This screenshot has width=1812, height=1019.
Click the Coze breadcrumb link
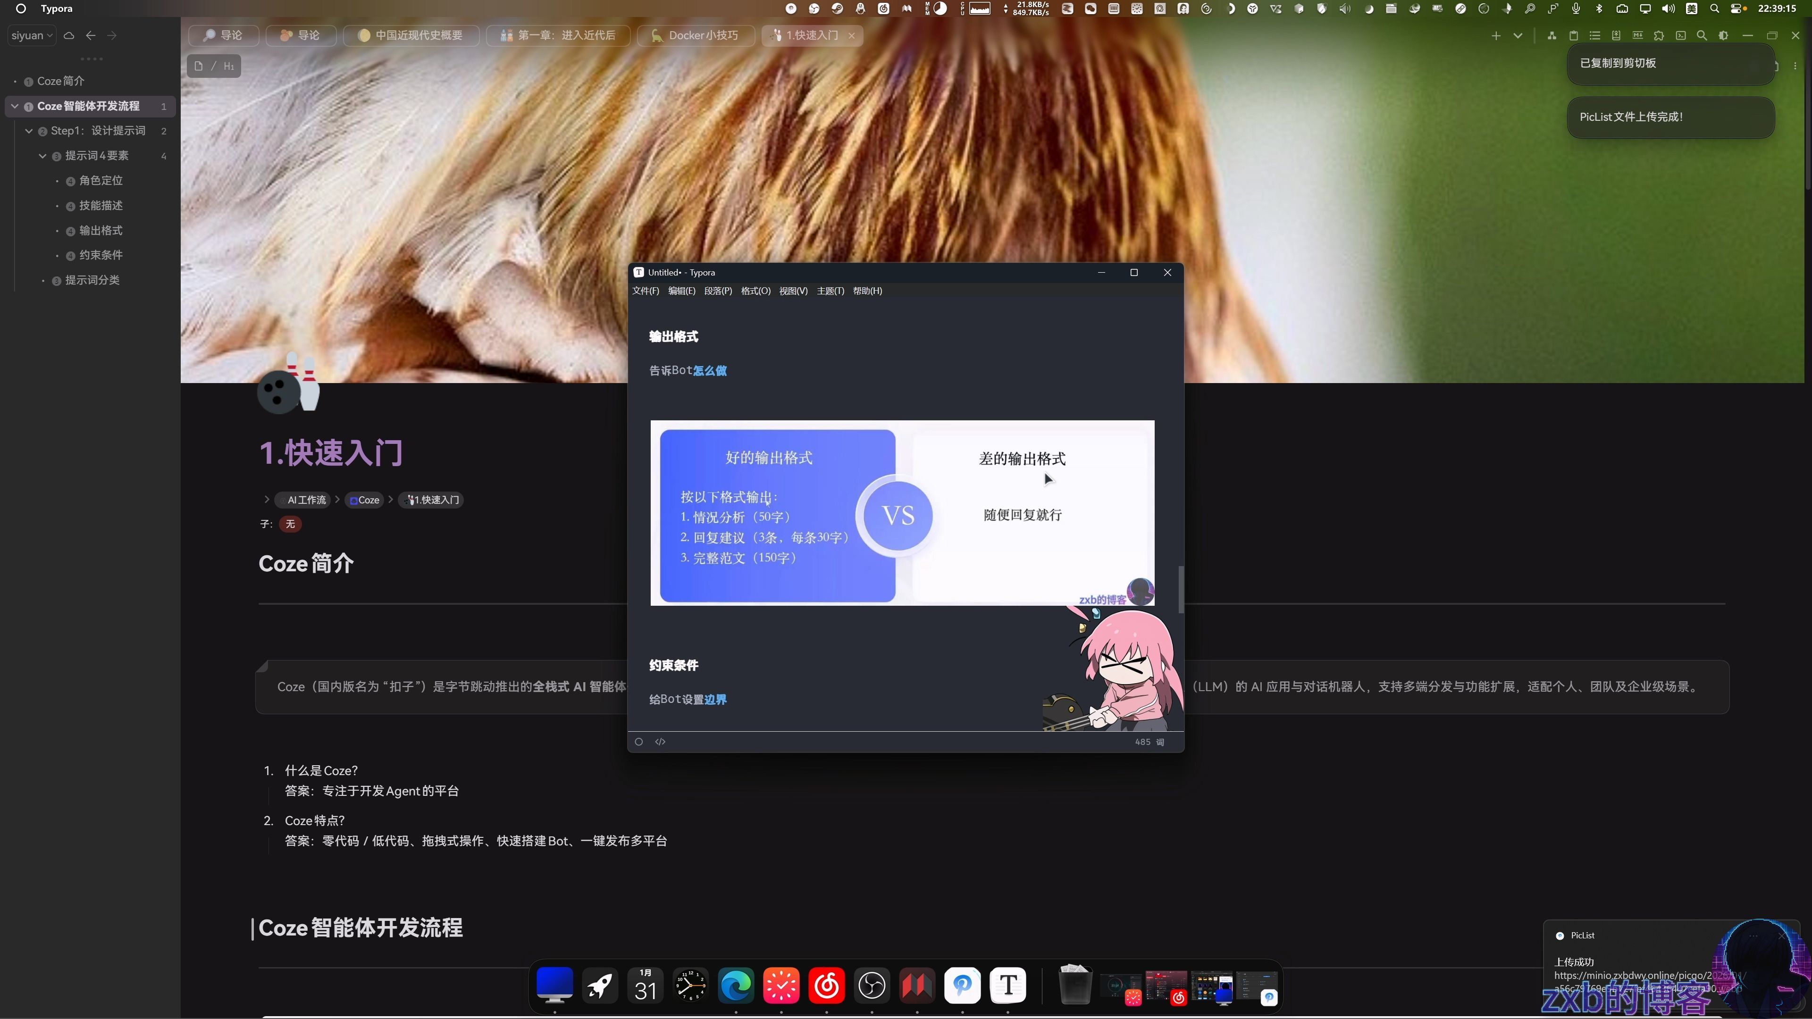(364, 500)
